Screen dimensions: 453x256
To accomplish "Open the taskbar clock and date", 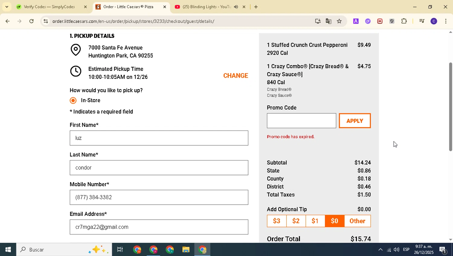I will 424,250.
